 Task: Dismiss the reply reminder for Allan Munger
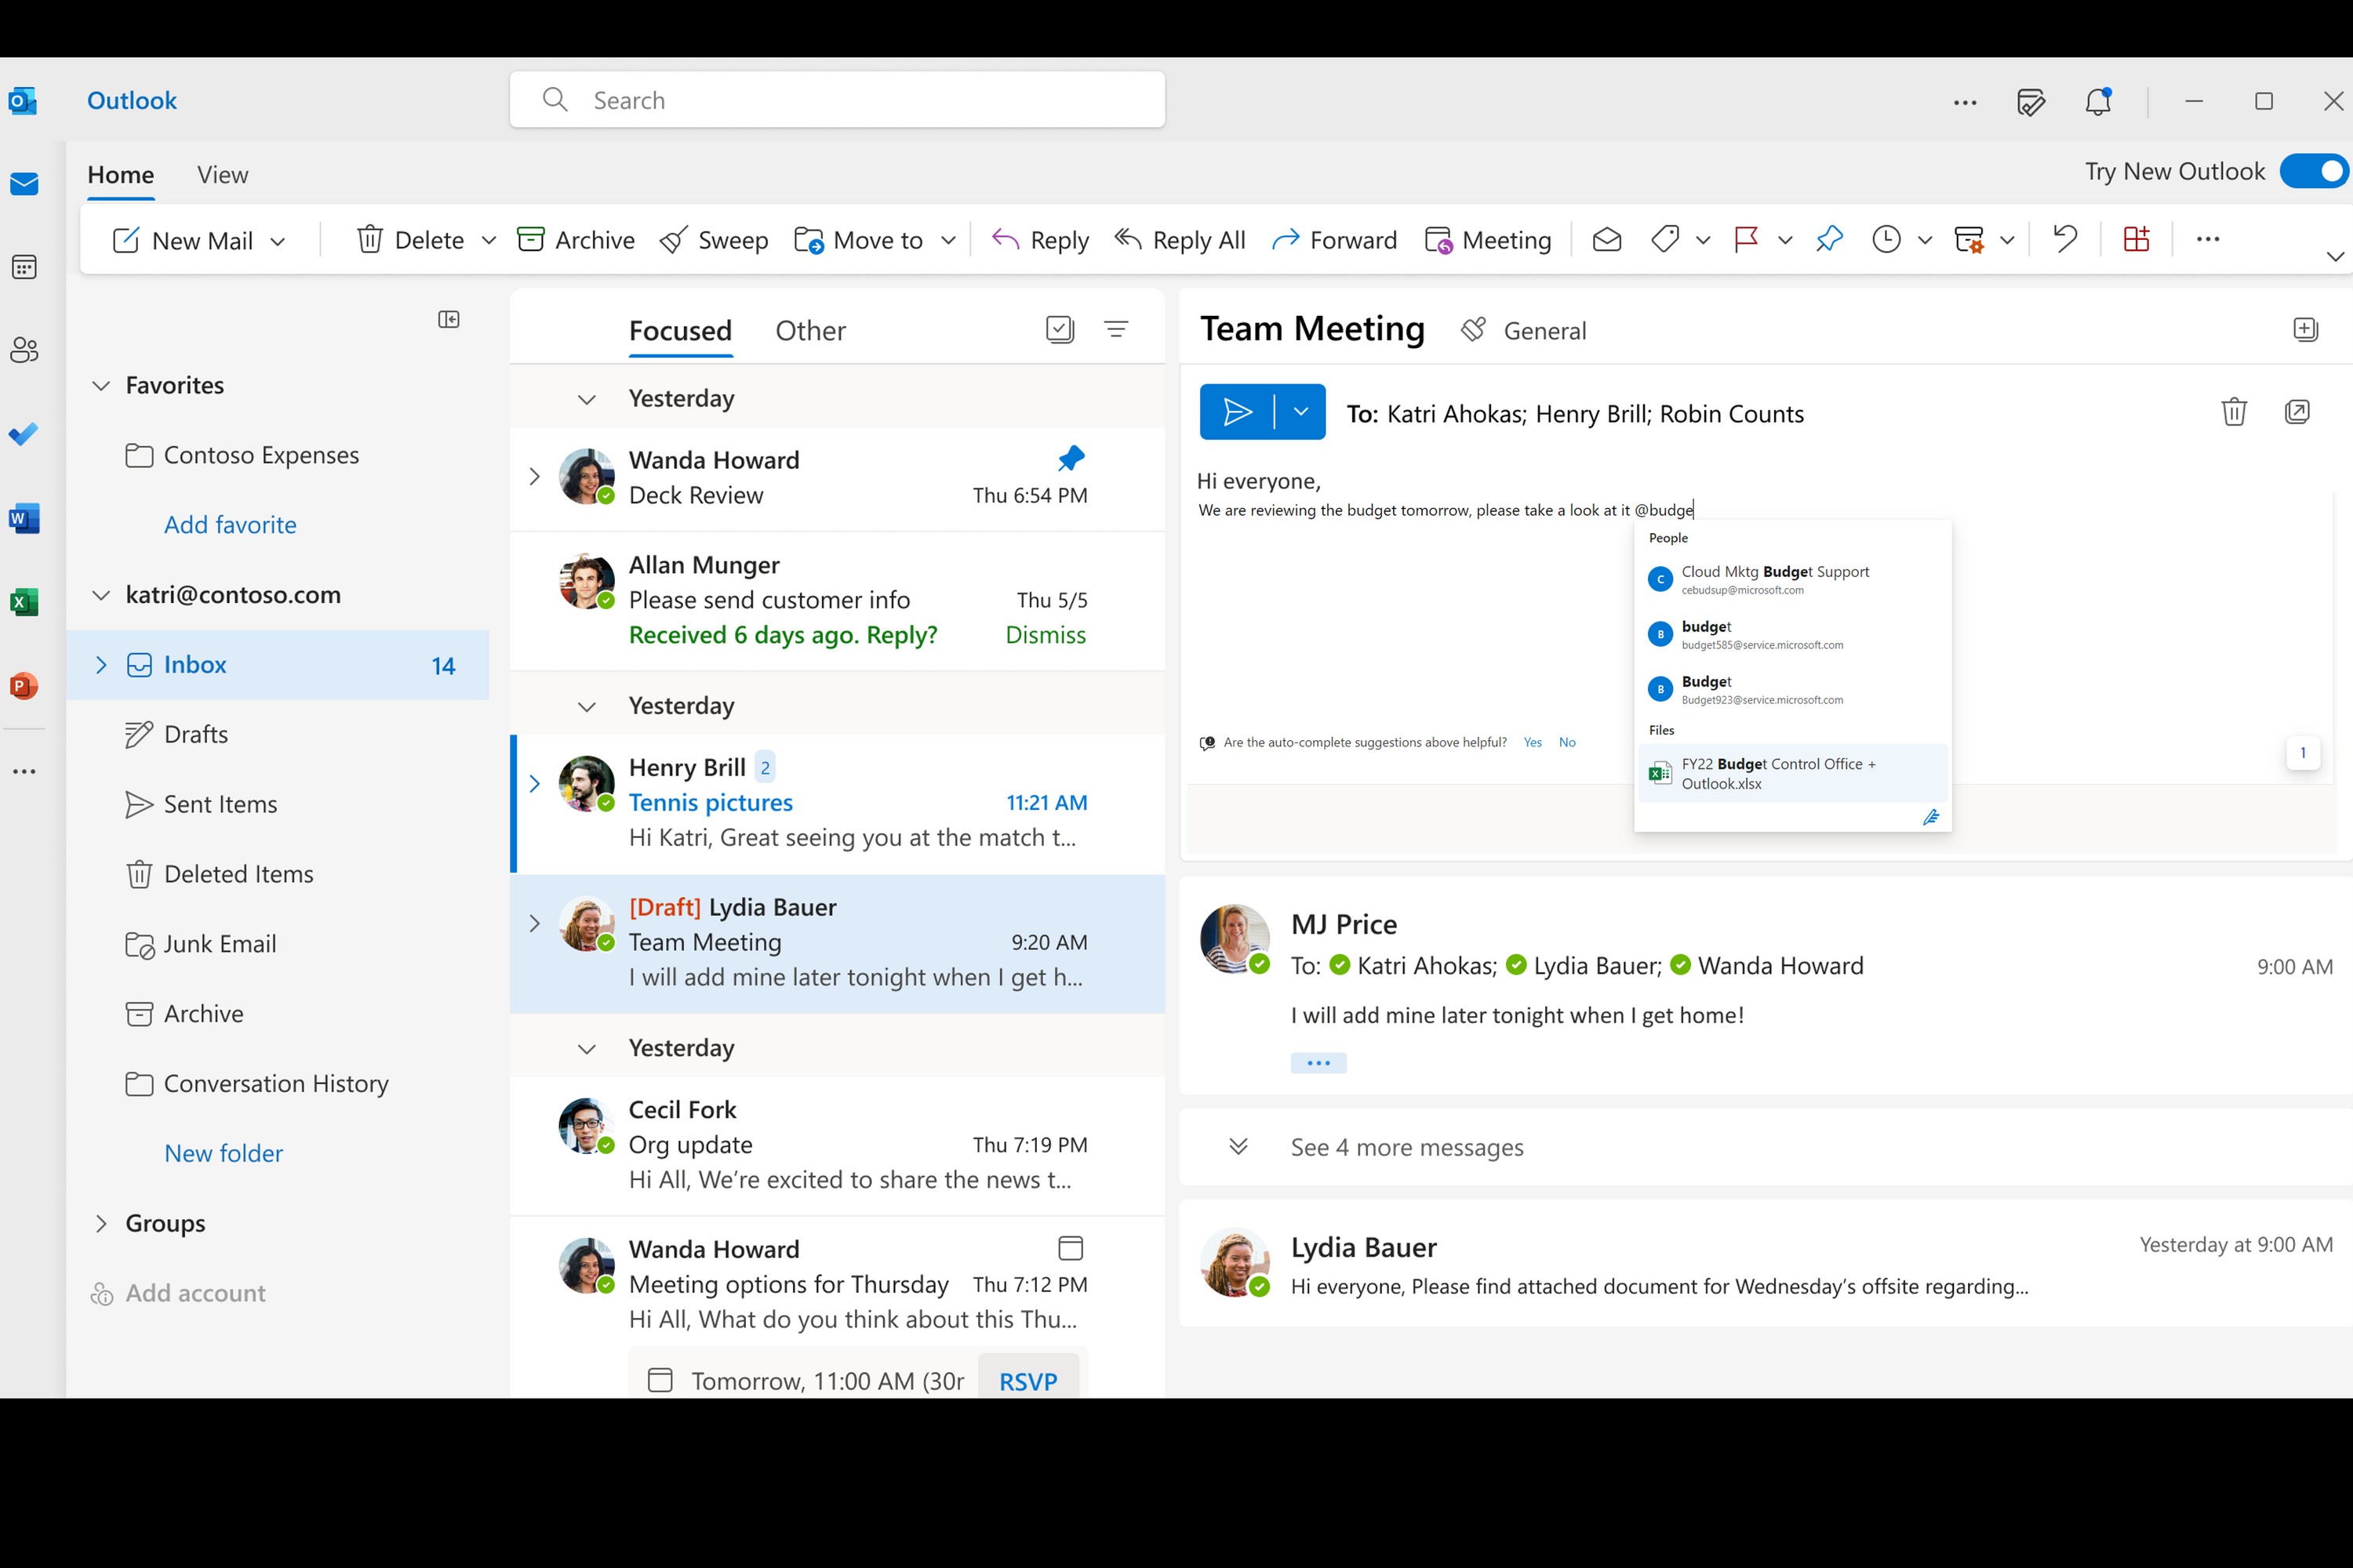coord(1045,635)
